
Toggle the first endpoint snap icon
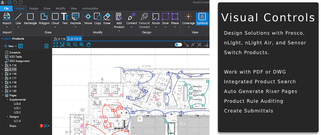(186, 45)
